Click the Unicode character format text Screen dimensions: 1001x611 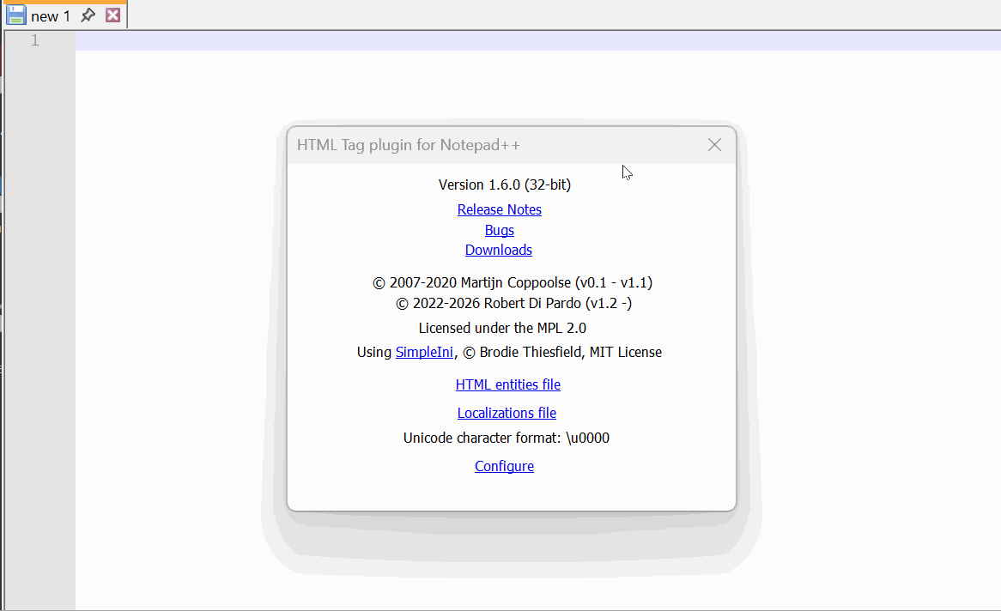click(507, 438)
